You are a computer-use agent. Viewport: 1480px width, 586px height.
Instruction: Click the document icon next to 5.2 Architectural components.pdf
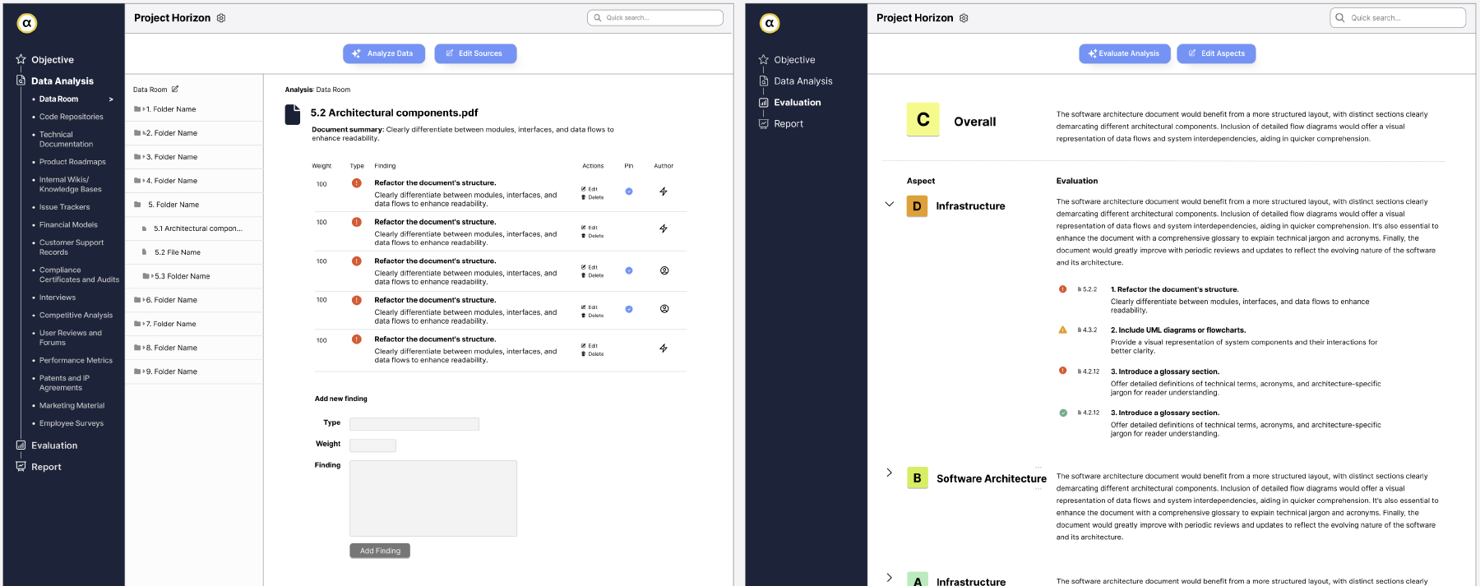tap(293, 114)
